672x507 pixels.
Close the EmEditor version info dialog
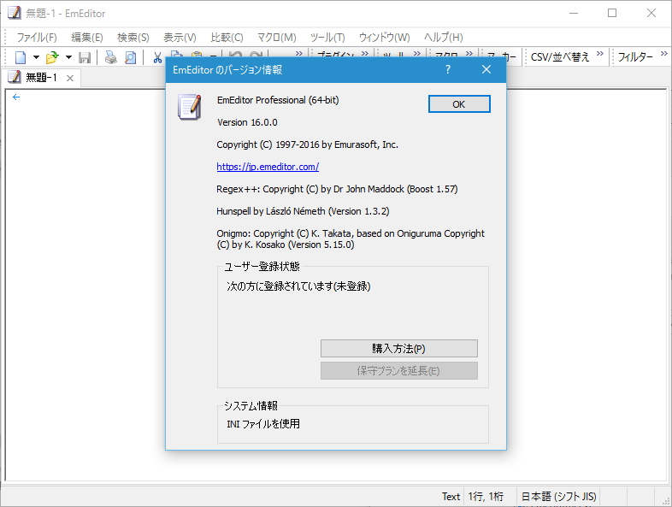point(486,69)
